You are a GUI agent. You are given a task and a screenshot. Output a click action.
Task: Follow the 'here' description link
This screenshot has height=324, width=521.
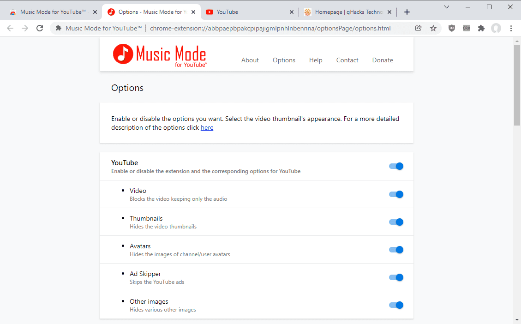click(207, 128)
